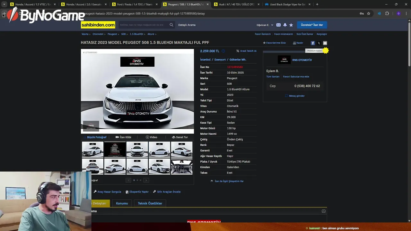
Task: Open Karşılaştır link
Action: coord(322,34)
